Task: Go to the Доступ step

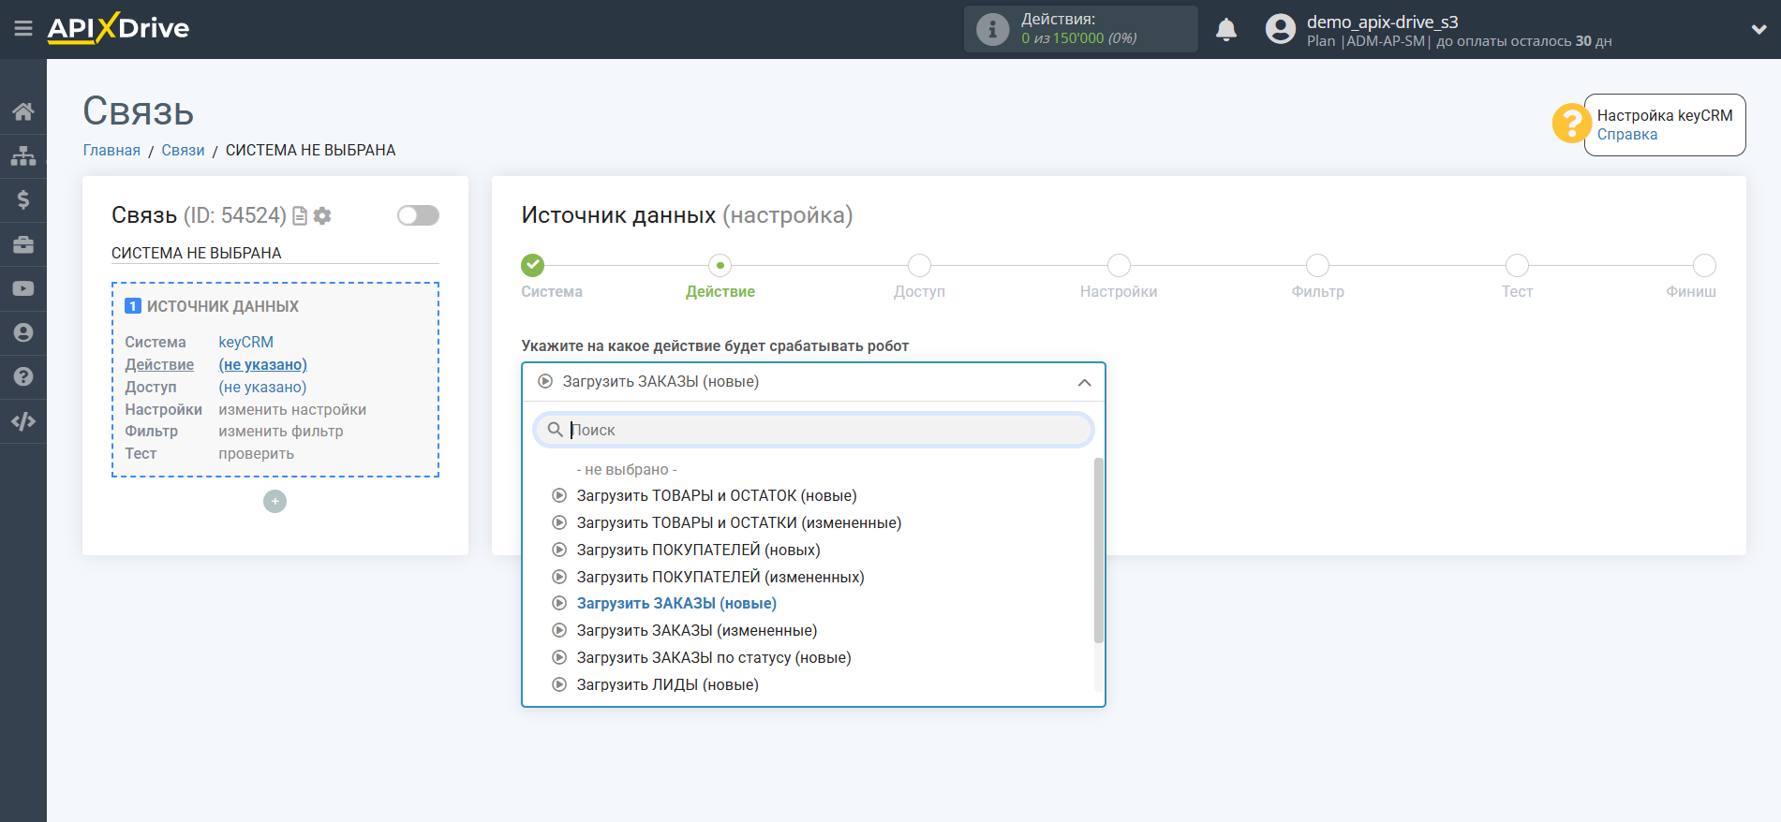Action: coord(920,266)
